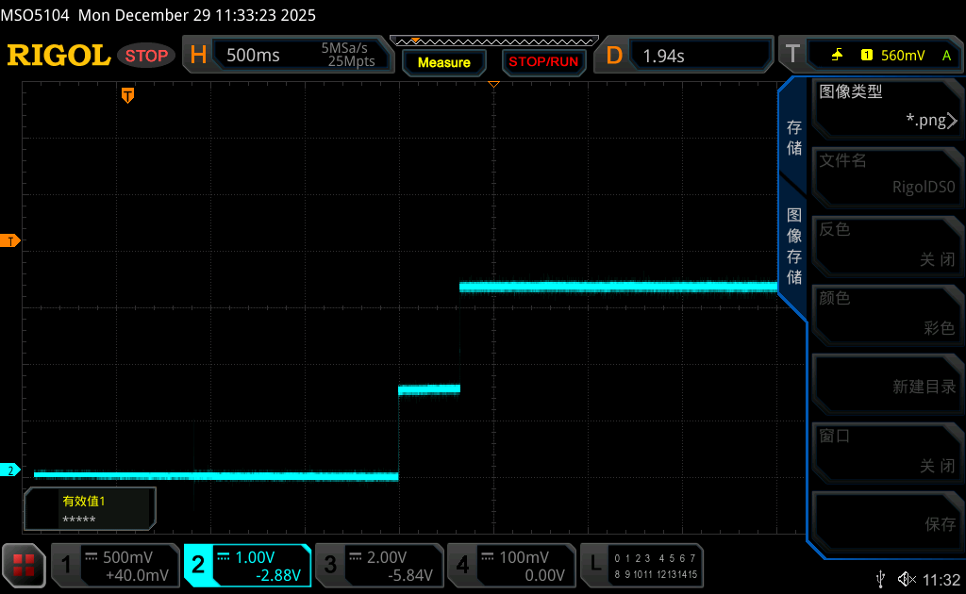This screenshot has width=966, height=594.
Task: Click the STOP/RUN button
Action: 543,61
